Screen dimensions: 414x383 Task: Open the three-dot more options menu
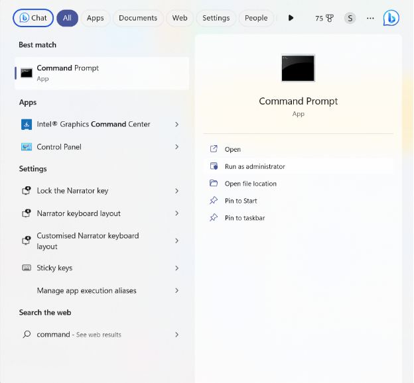pos(370,18)
